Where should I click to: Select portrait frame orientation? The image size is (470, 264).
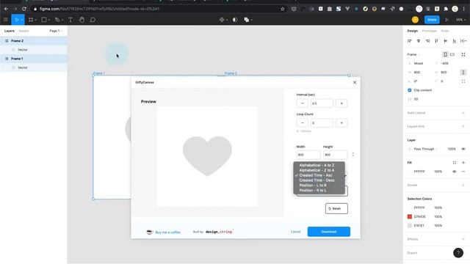pos(445,54)
